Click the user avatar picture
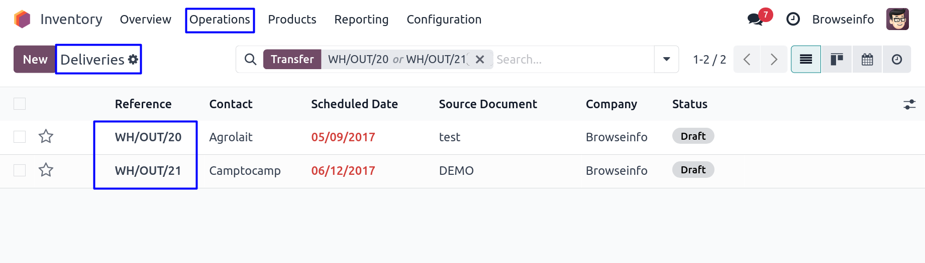 (x=897, y=20)
